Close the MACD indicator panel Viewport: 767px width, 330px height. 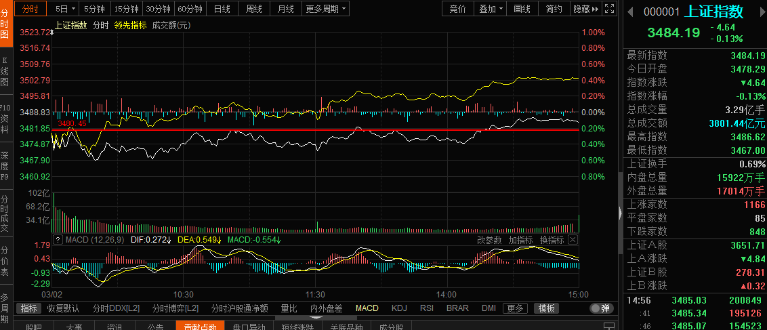tap(573, 240)
